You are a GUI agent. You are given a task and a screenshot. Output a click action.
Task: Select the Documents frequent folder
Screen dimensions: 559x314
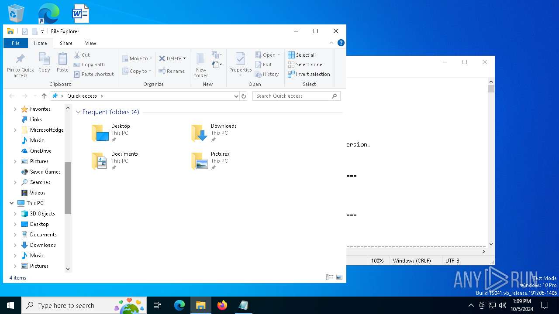click(x=115, y=161)
